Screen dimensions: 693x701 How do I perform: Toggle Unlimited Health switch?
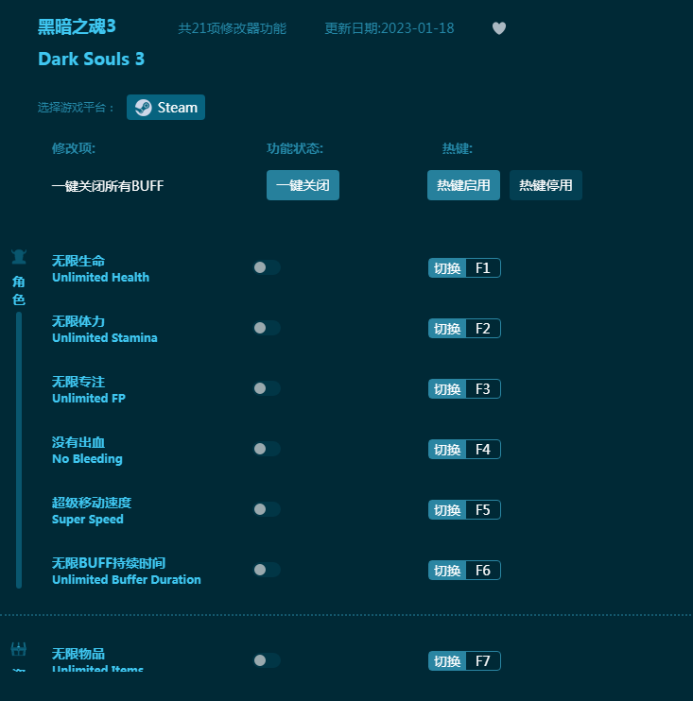point(267,267)
